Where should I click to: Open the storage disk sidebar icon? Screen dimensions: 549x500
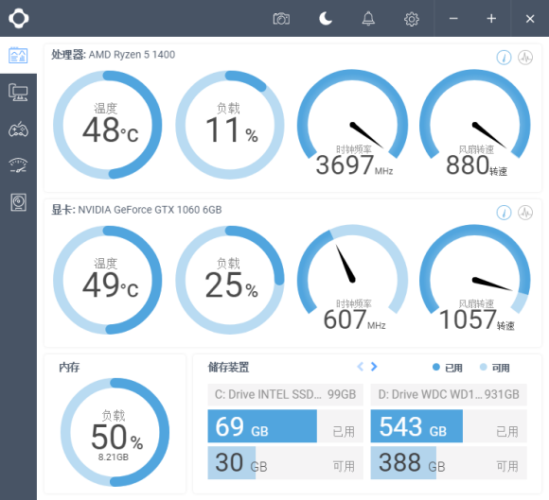(x=18, y=202)
